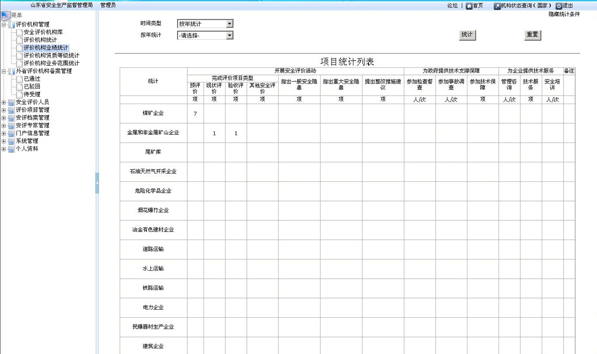Open the 安全评价人员 node icon

pyautogui.click(x=12, y=102)
